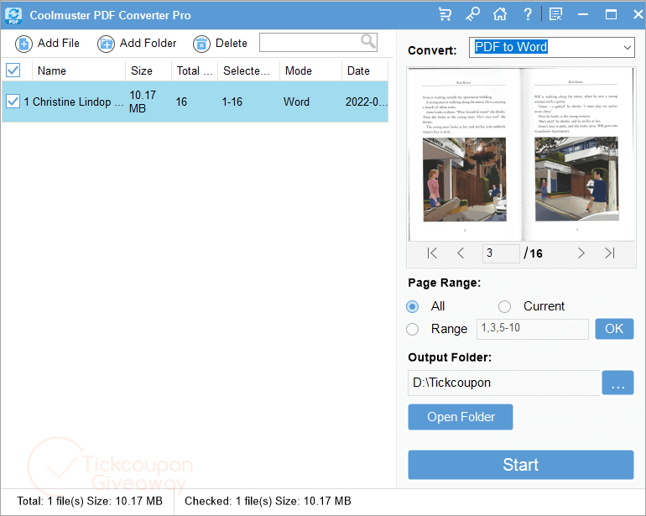The width and height of the screenshot is (646, 516).
Task: Click the Total files status text
Action: pos(90,501)
